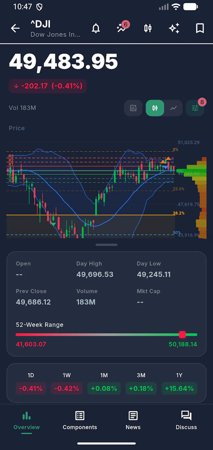The width and height of the screenshot is (213, 450).
Task: Open chart analysis icon button
Action: tap(133, 108)
